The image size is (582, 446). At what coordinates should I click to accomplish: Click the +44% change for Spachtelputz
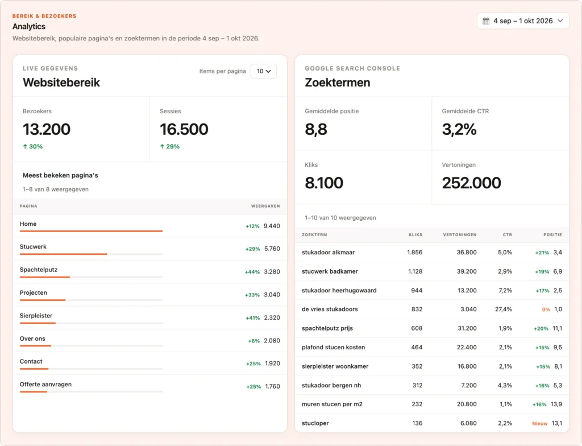coord(252,272)
